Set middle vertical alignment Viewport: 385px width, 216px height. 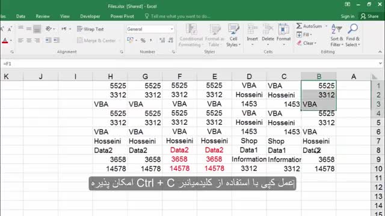tap(29, 29)
